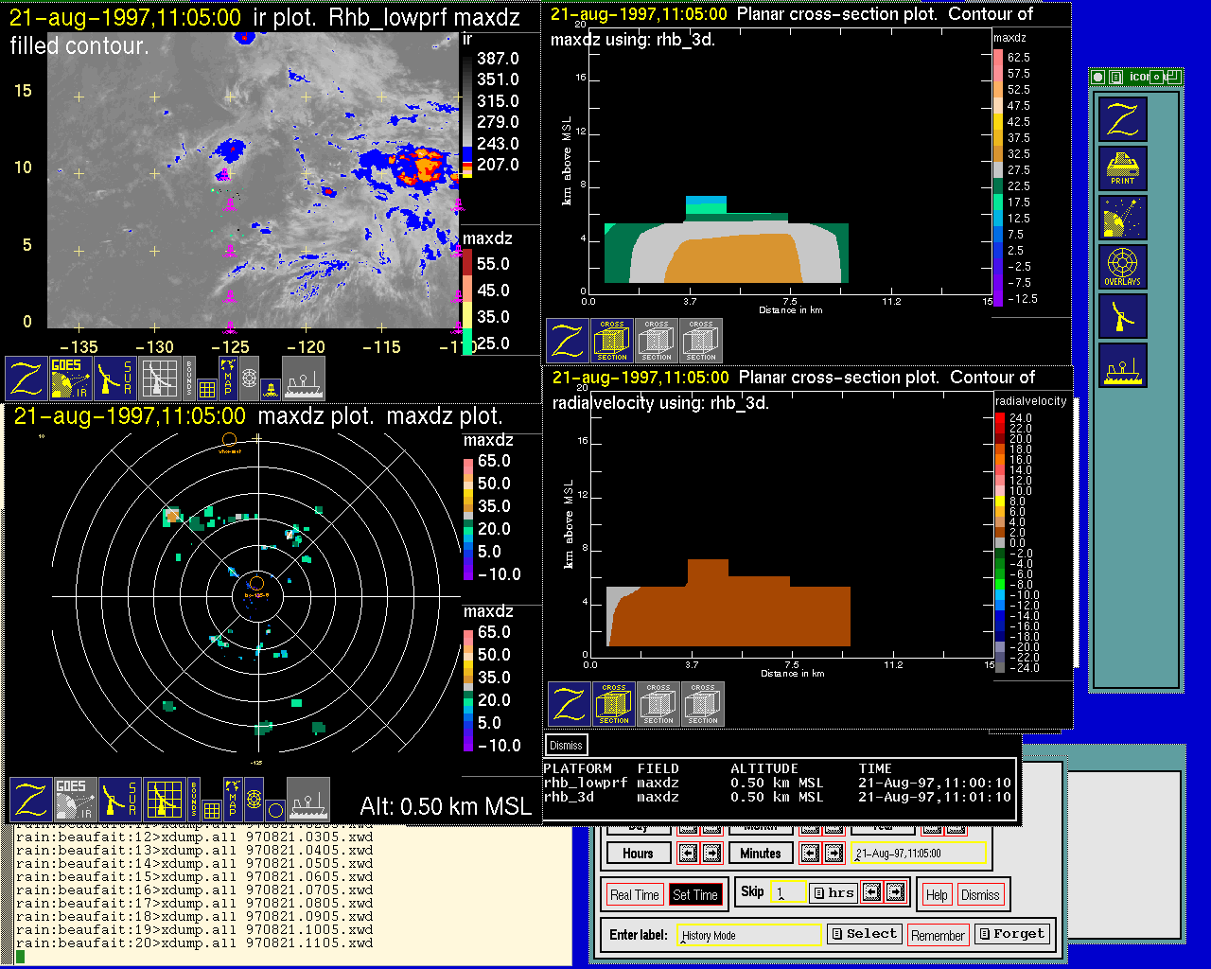Toggle the Set Time mode button
1211x969 pixels.
click(x=695, y=894)
